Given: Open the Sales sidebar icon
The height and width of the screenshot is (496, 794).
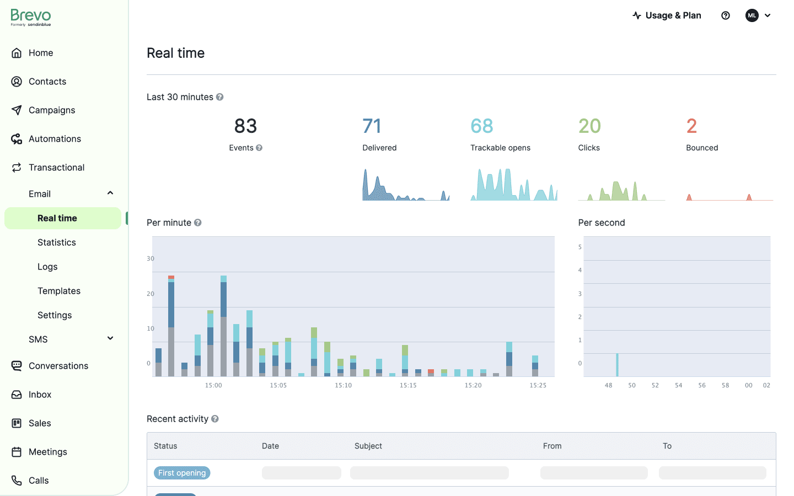Looking at the screenshot, I should (16, 423).
